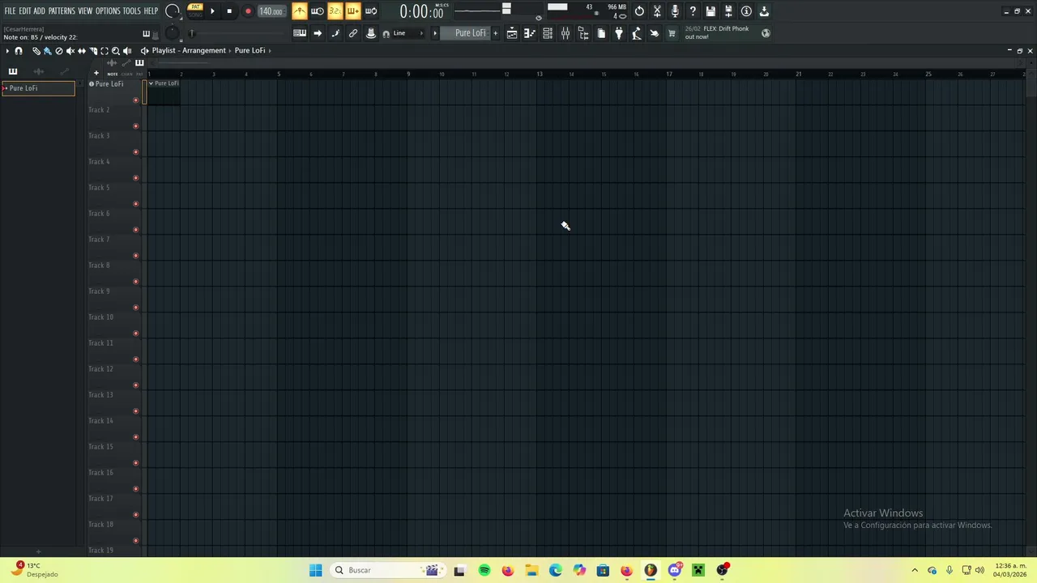Select the playlist Zoom tool
The height and width of the screenshot is (583, 1037).
point(116,51)
